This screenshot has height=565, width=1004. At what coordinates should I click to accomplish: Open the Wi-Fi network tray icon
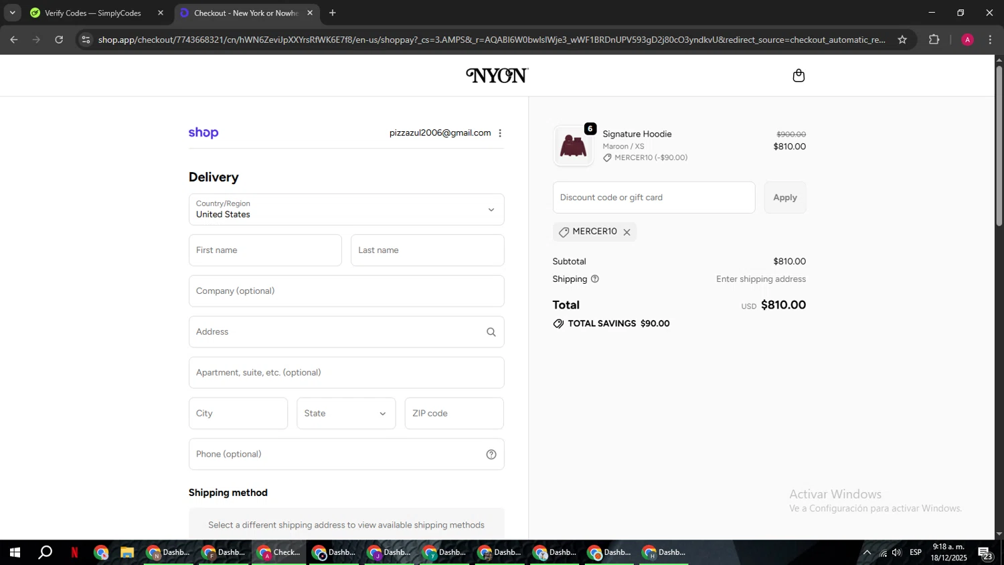point(883,553)
